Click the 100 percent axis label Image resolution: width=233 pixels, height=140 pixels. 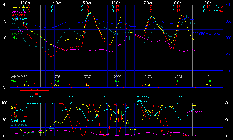(x=4, y=103)
